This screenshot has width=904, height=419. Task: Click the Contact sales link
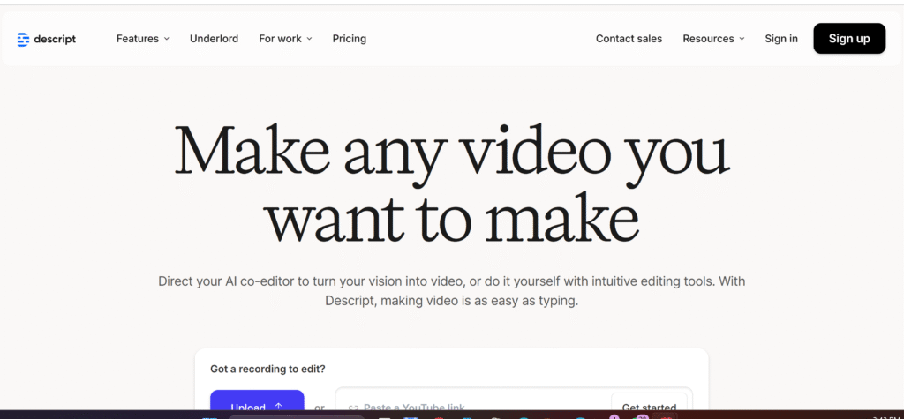[x=629, y=39]
